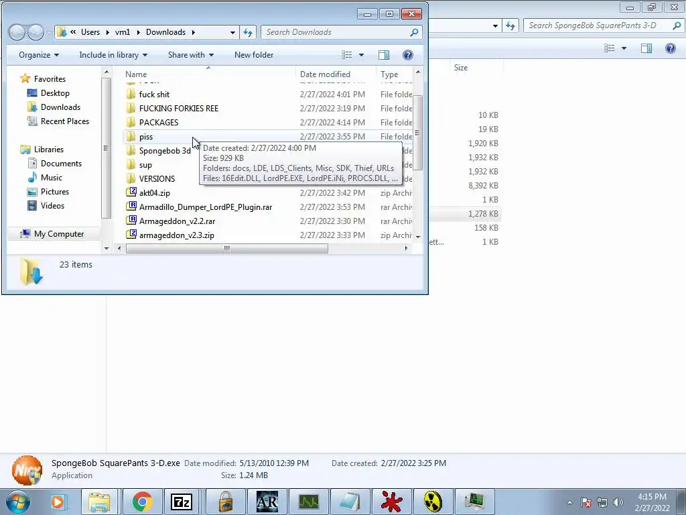The image size is (686, 515).
Task: Toggle preview pane in SpongeBob window
Action: (646, 48)
